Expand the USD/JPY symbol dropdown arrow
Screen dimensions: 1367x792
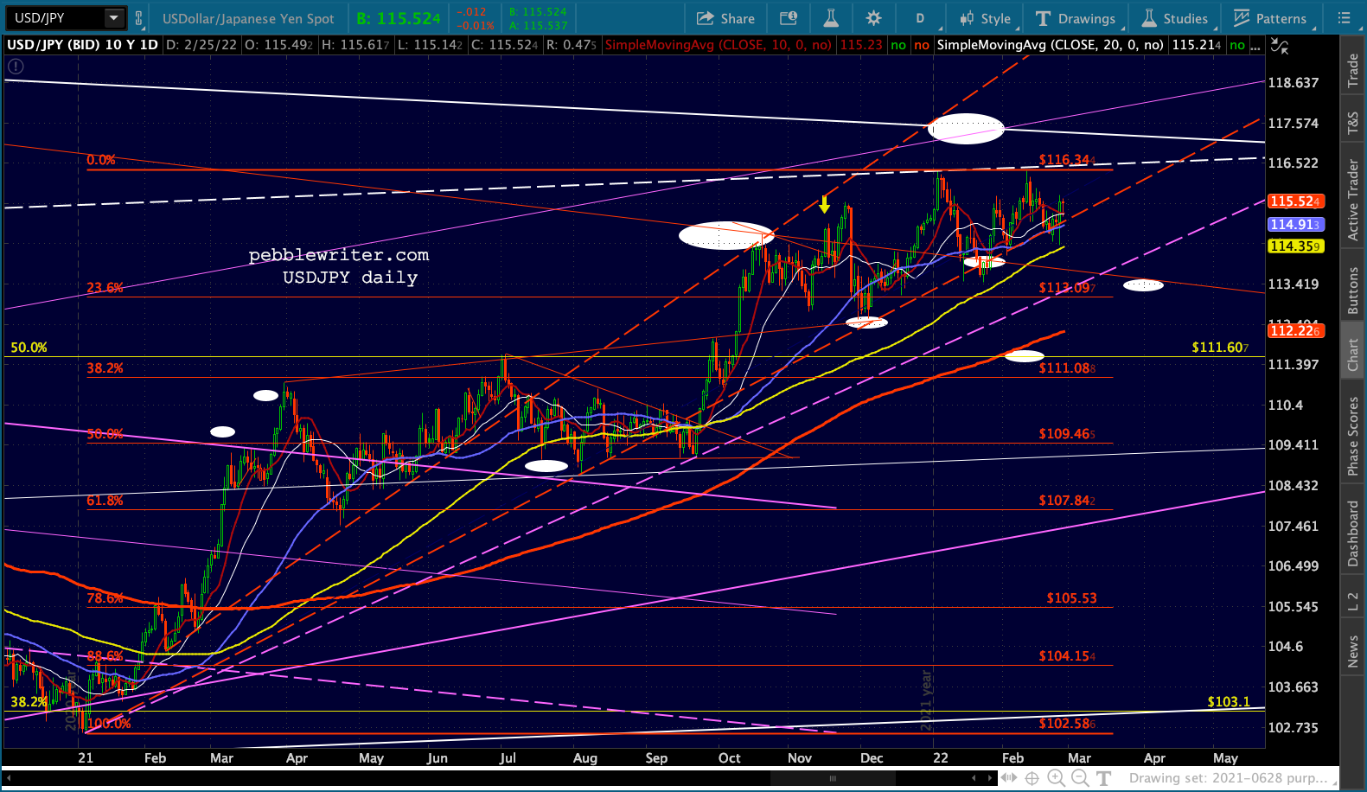coord(113,18)
